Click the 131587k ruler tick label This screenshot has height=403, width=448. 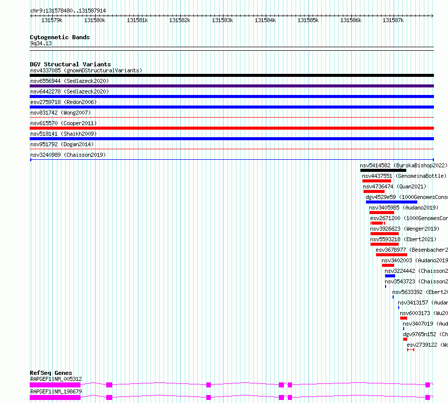click(393, 20)
